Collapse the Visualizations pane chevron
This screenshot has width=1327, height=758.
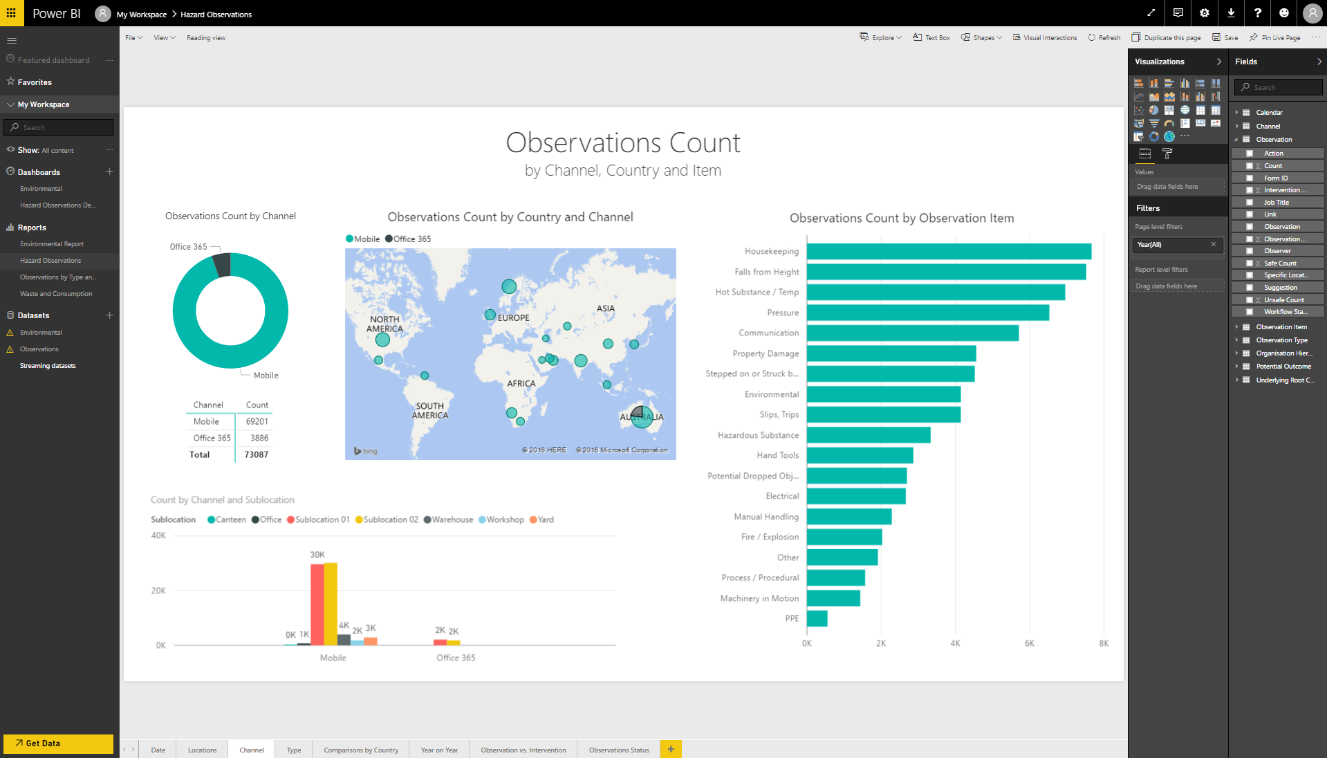pos(1219,62)
